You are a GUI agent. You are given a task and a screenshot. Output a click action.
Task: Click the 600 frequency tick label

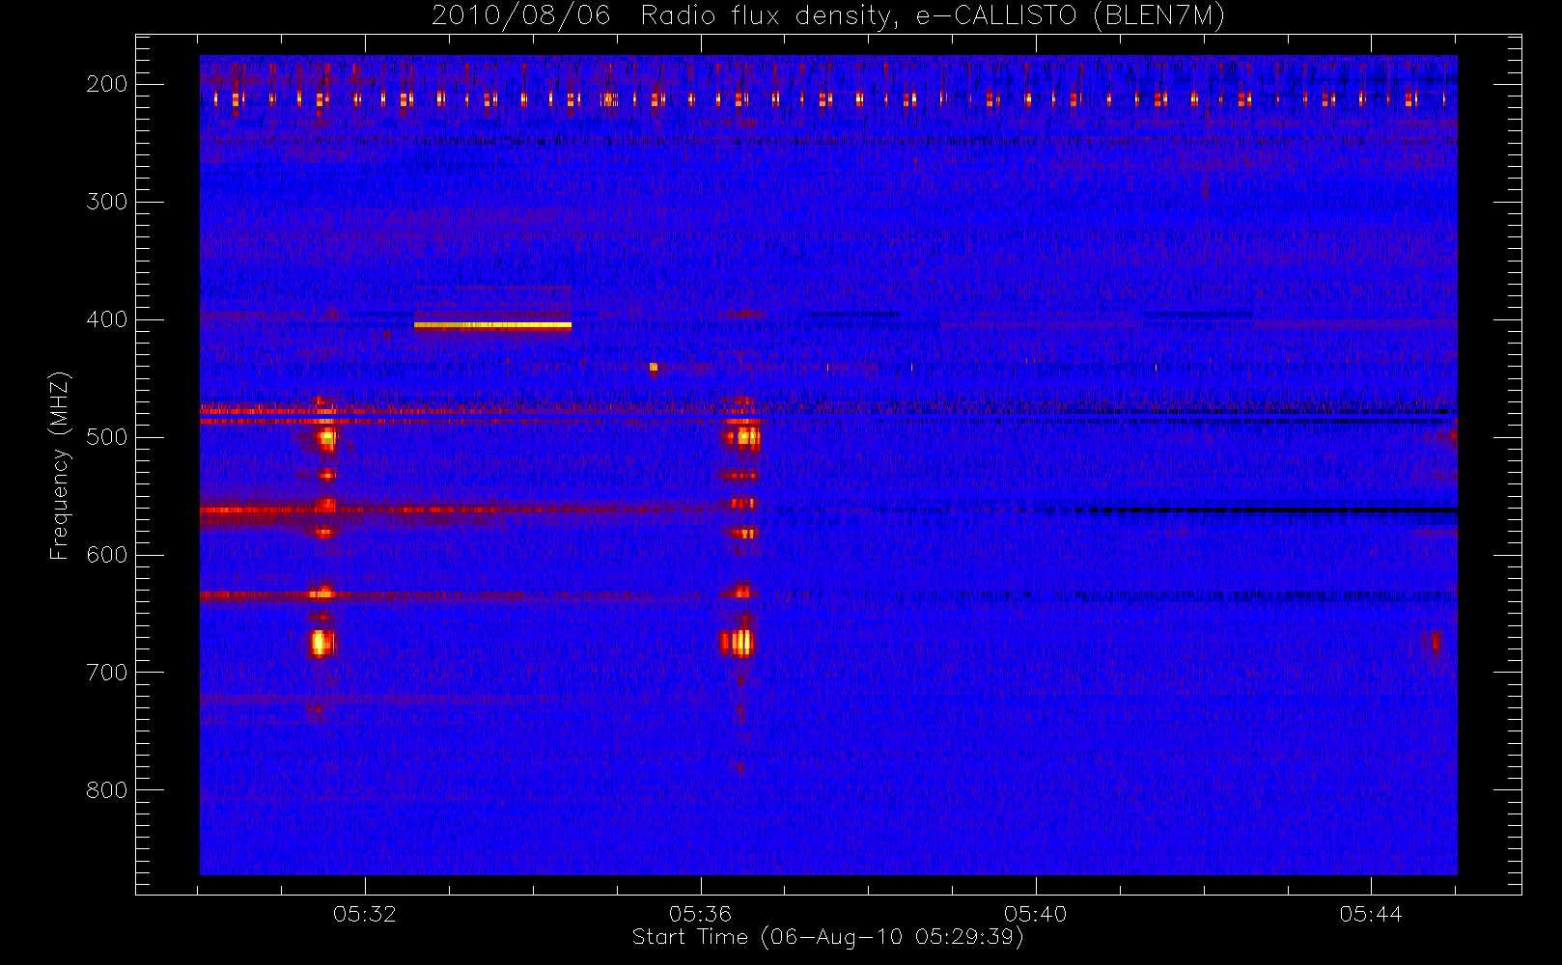point(107,555)
